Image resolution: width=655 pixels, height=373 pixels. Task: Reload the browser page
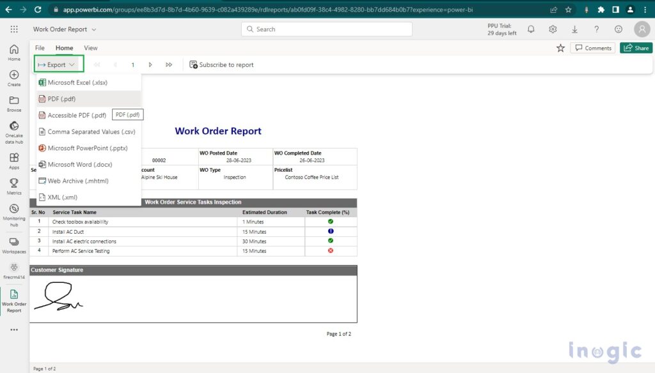(38, 9)
